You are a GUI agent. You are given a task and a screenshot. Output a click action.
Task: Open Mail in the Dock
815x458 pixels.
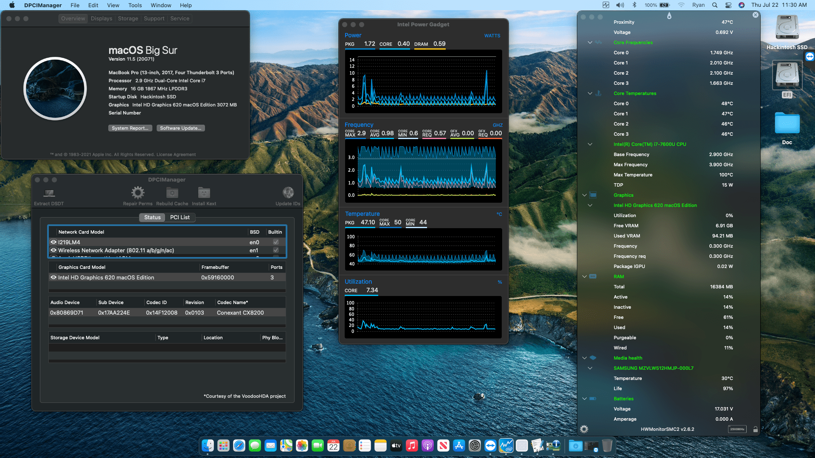pos(270,445)
